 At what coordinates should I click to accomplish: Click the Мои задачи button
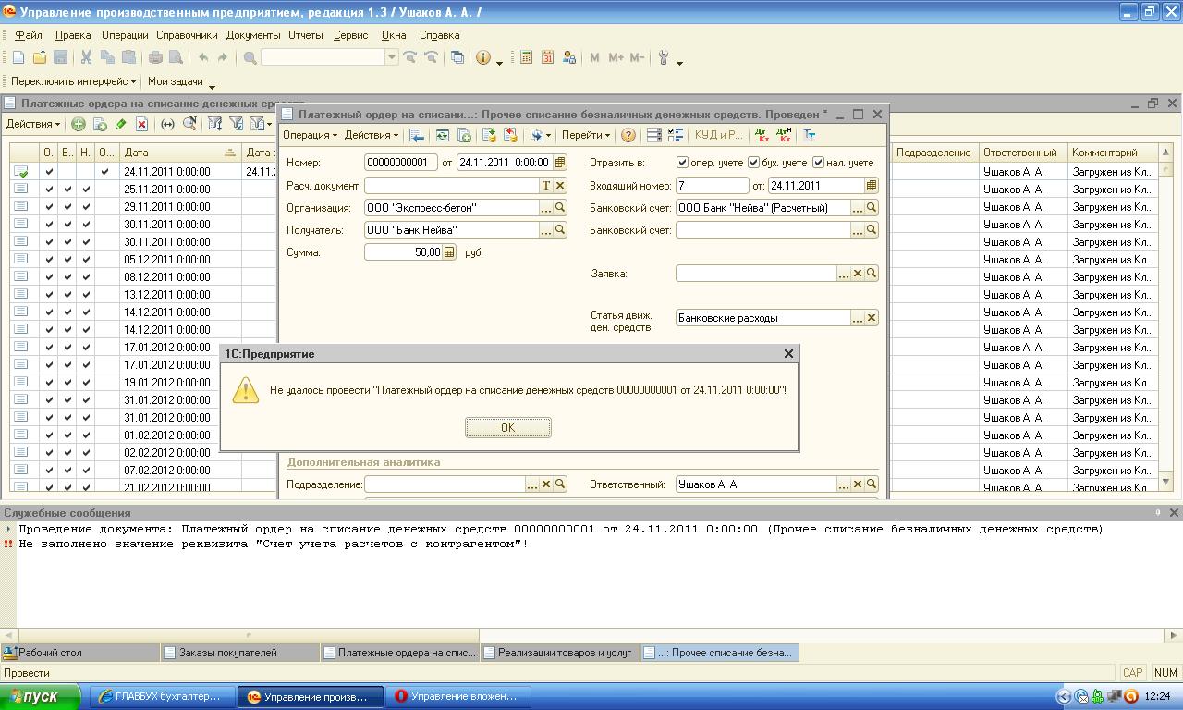coord(176,81)
